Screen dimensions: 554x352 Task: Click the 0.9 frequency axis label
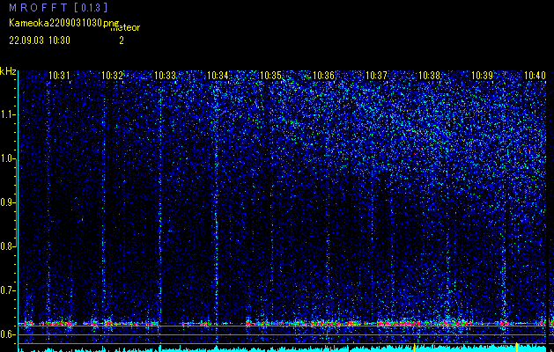click(7, 202)
